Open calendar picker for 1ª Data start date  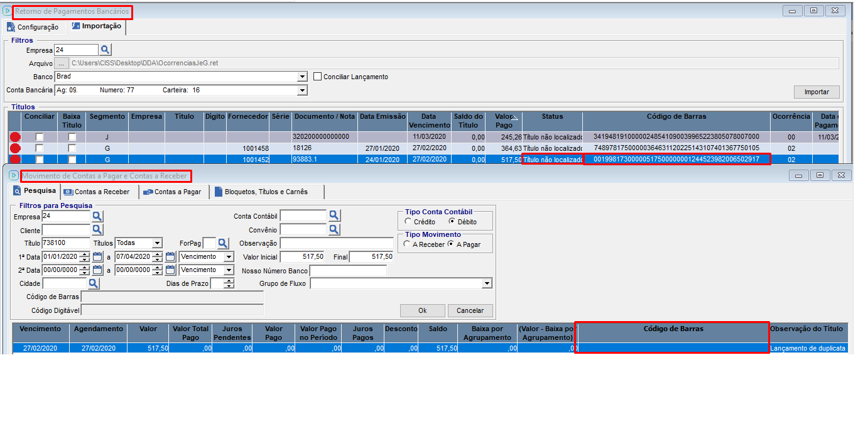pyautogui.click(x=97, y=256)
